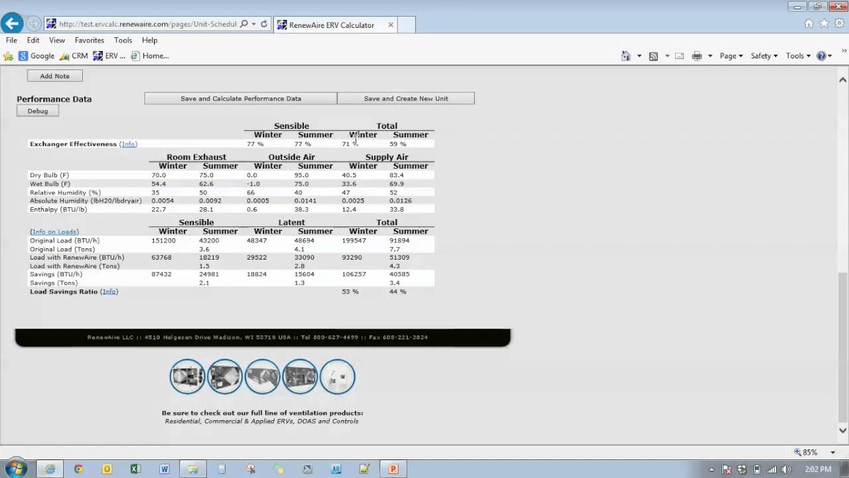Click the browser forward arrow button

(x=33, y=24)
